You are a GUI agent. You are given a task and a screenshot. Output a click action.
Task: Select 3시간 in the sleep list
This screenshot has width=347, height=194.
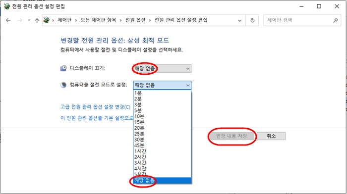[x=162, y=163]
